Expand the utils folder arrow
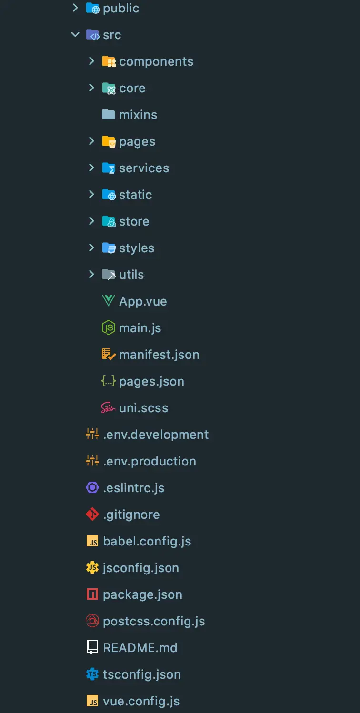The height and width of the screenshot is (713, 360). click(91, 275)
